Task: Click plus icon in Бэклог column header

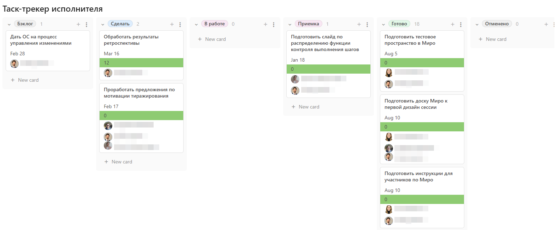Action: (x=78, y=24)
